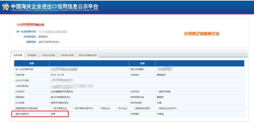Check the 电子商务企业 checkbox
254x124 pixels.
coord(52,108)
